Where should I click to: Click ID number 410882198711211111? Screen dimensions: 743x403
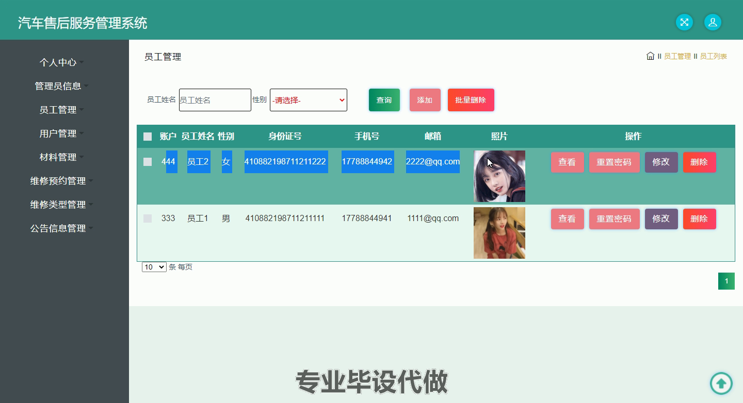[285, 219]
